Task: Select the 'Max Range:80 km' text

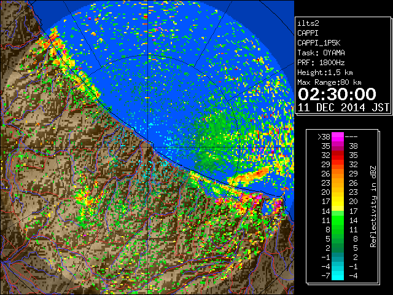Action: pos(329,82)
